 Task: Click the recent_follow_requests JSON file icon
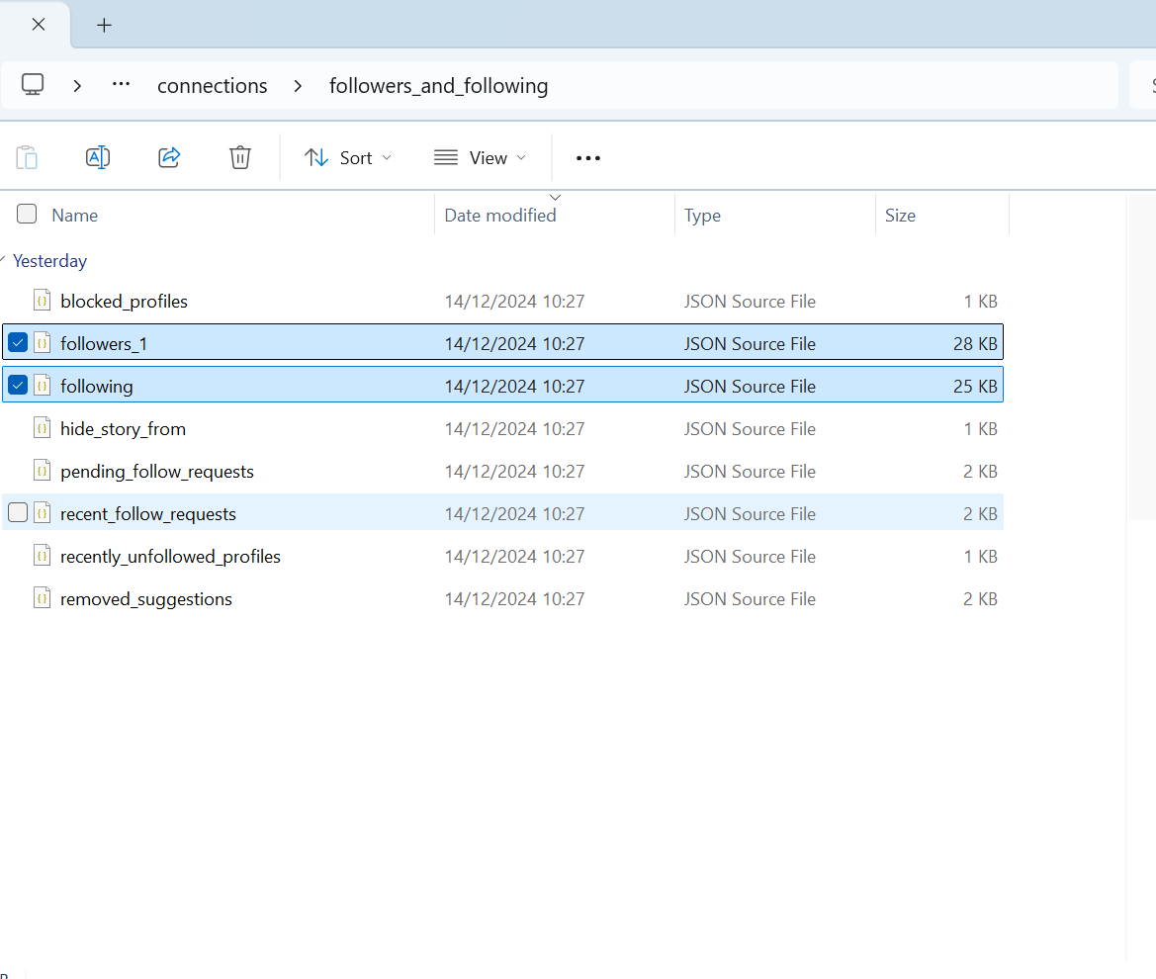tap(42, 513)
